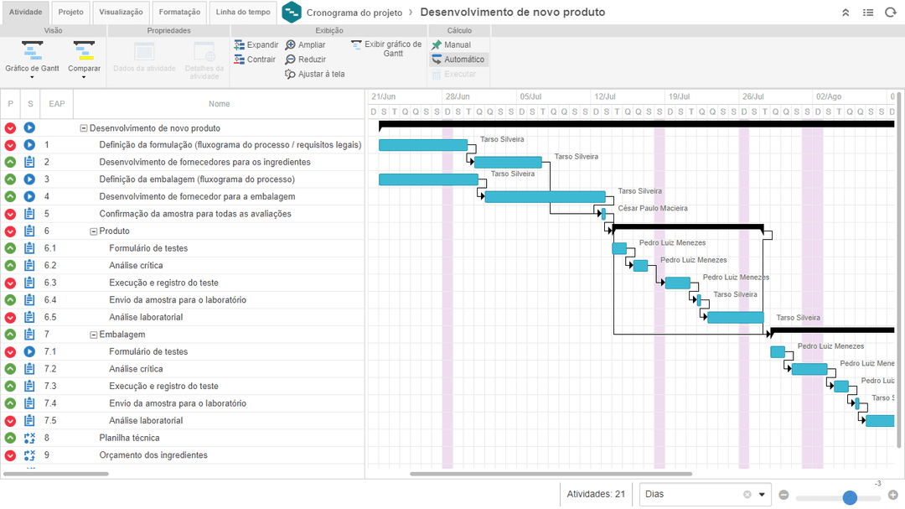Switch to the Projeto tab
Image resolution: width=905 pixels, height=509 pixels.
(x=71, y=13)
